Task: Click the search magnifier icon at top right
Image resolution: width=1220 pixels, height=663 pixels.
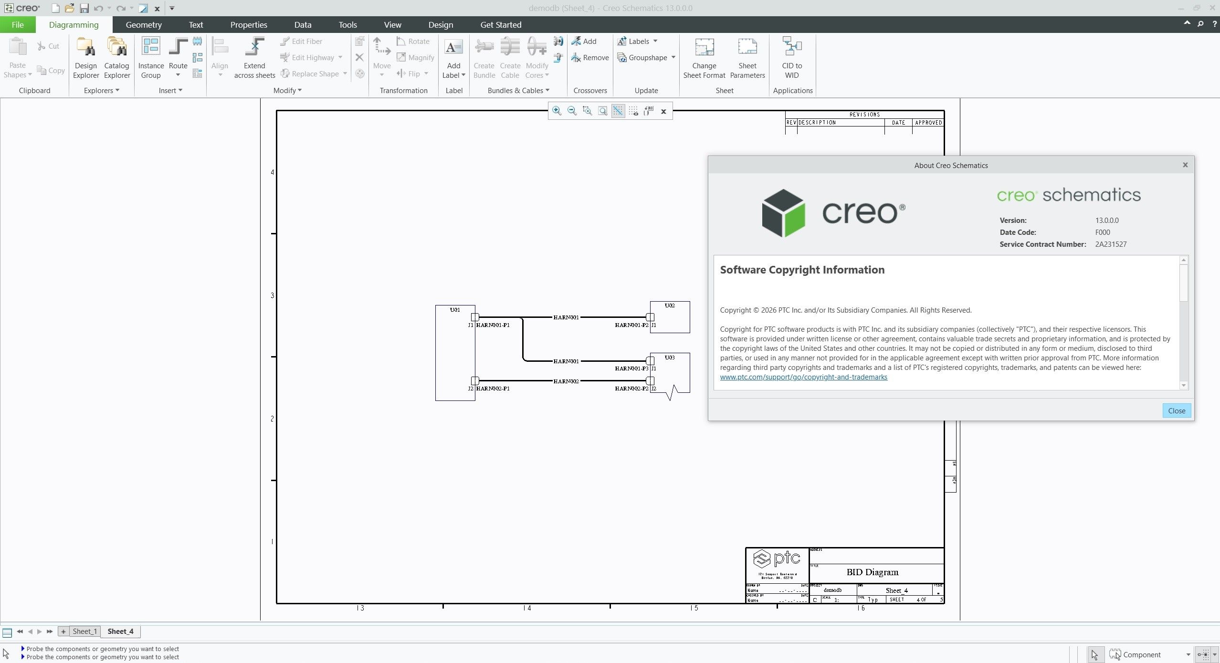Action: 1200,24
